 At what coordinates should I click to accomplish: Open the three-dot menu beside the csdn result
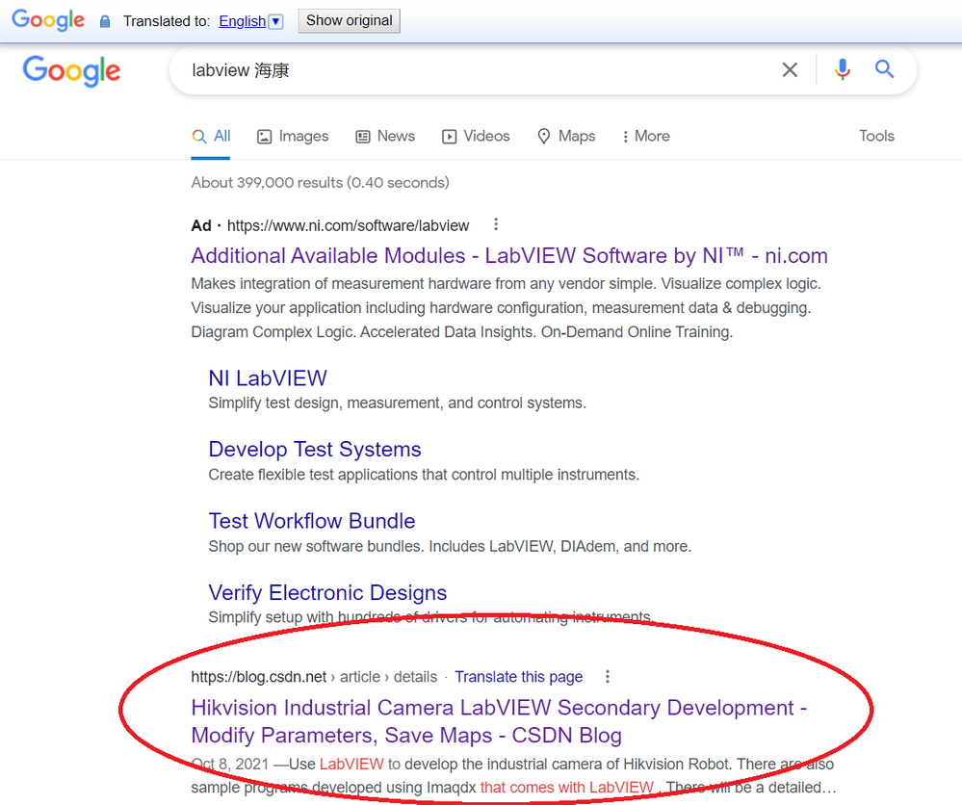608,676
